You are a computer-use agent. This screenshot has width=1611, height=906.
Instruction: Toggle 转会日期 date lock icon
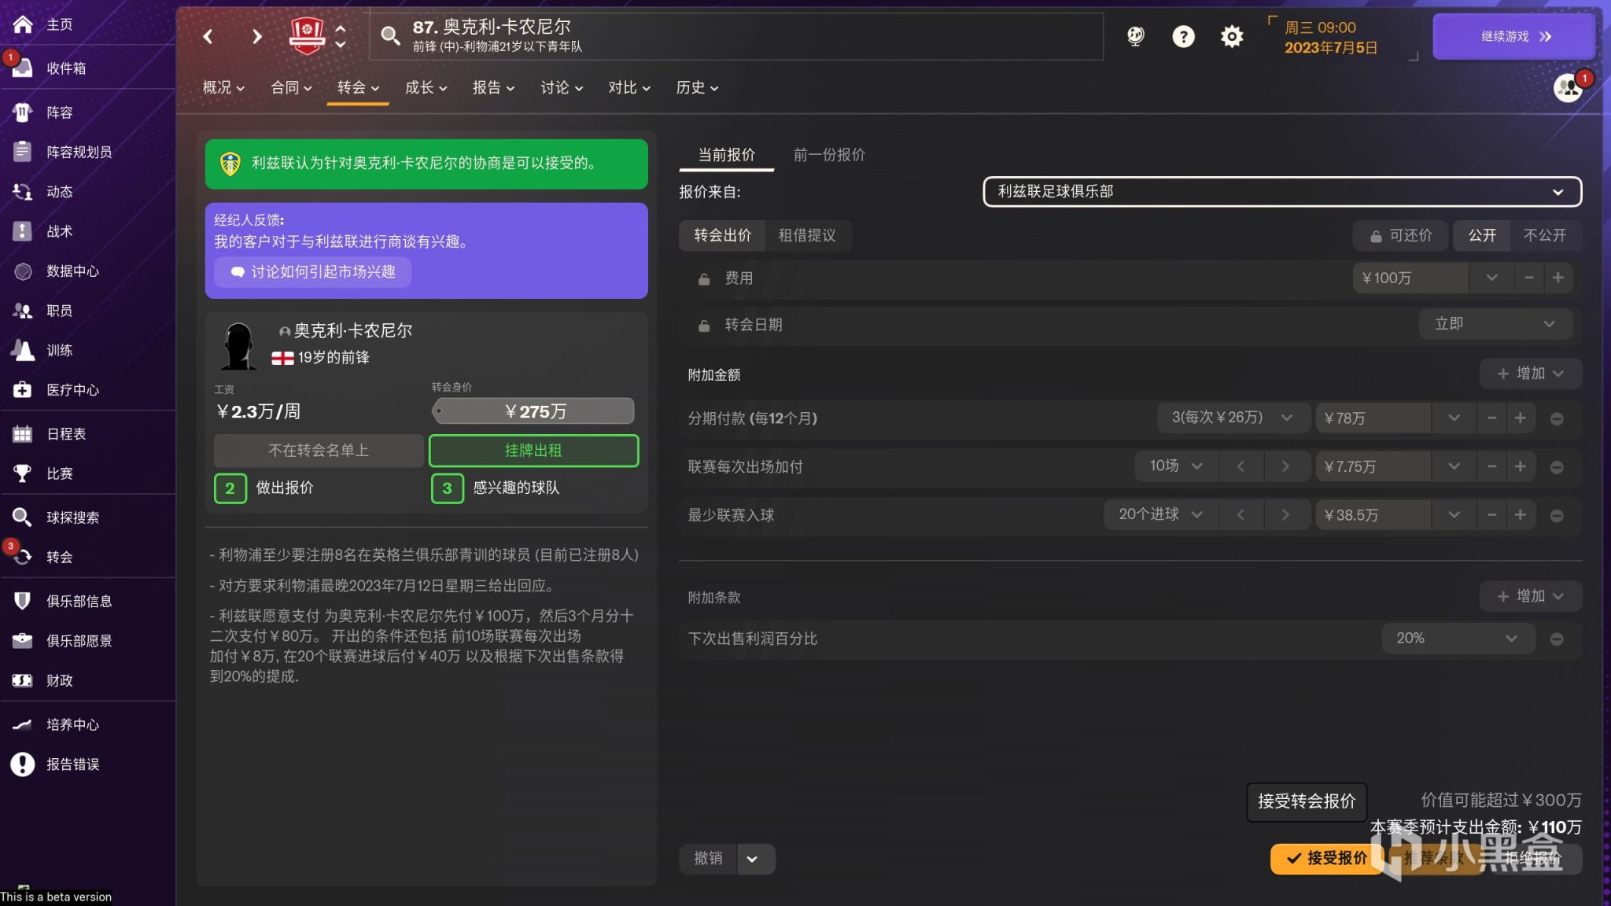704,325
